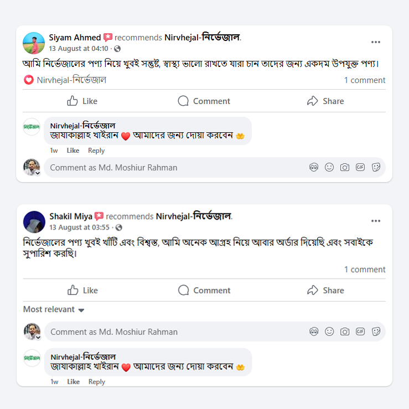Screen dimensions: 409x409
Task: Like Nirvhejal's reply under Siyam's post
Action: [x=73, y=151]
